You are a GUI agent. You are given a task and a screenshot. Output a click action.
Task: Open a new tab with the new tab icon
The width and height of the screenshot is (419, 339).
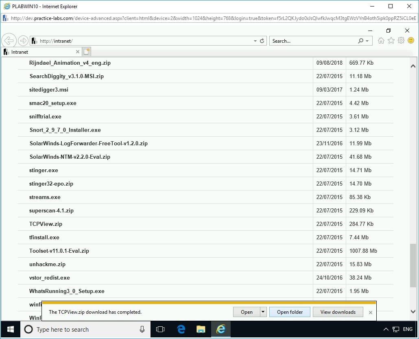(86, 52)
